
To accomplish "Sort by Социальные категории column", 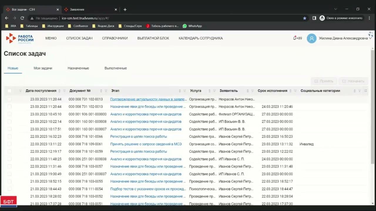I will point(355,91).
